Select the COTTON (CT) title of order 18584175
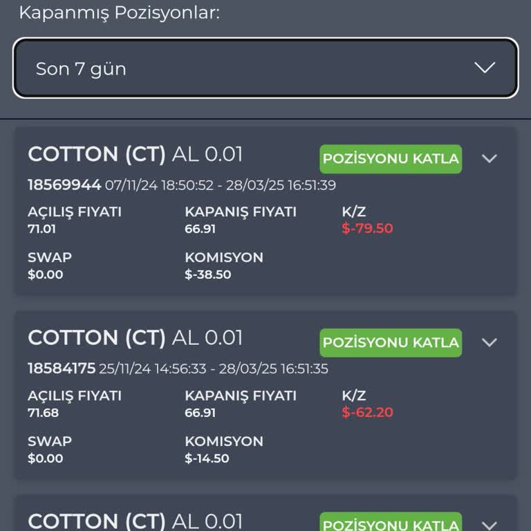 click(x=97, y=338)
